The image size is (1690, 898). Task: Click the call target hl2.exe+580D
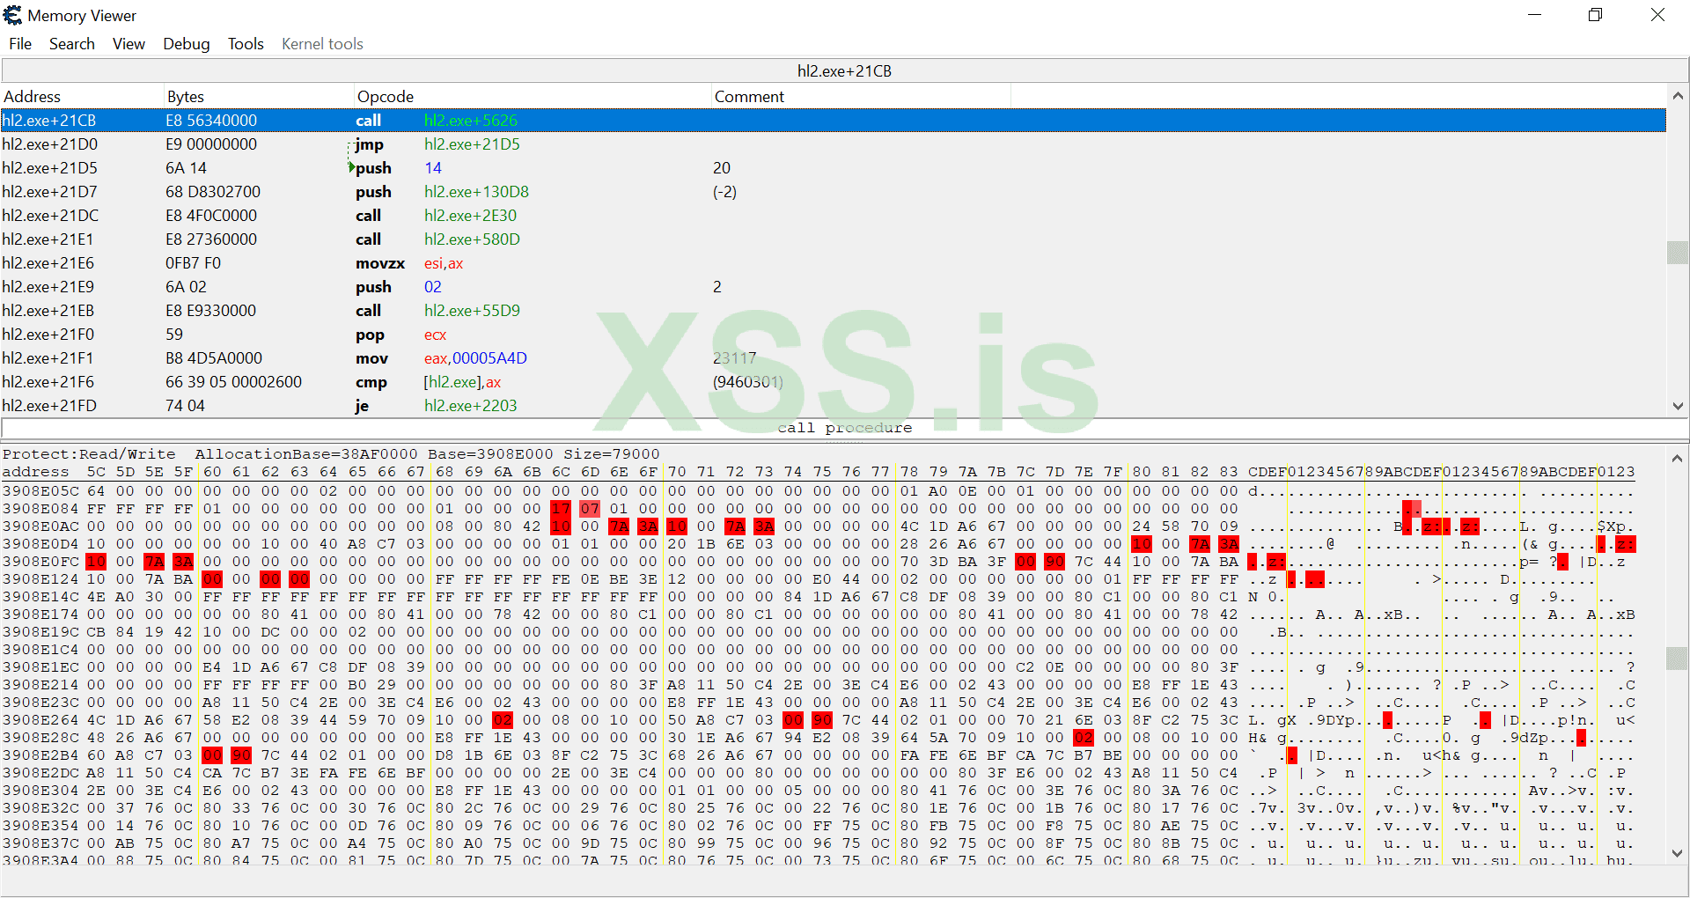click(x=472, y=239)
